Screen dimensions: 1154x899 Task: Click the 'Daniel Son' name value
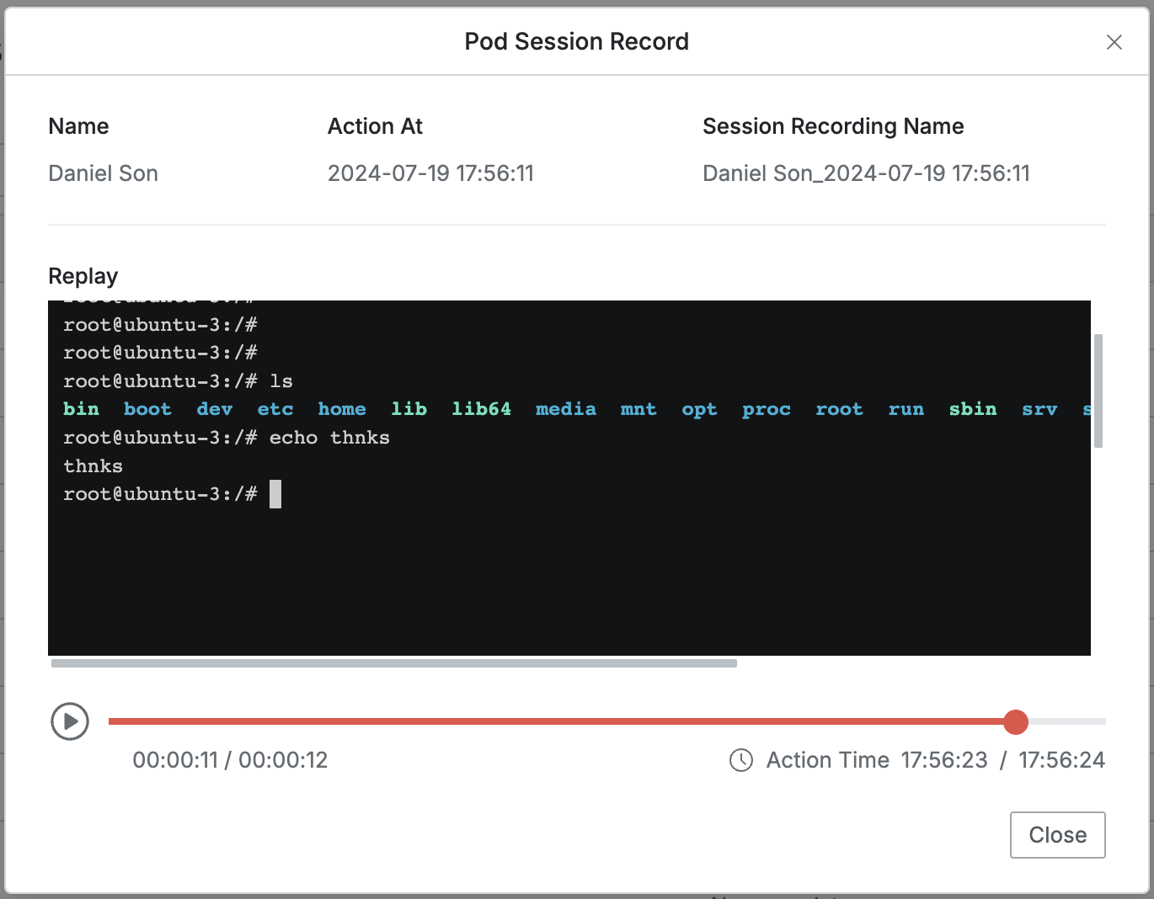point(104,173)
